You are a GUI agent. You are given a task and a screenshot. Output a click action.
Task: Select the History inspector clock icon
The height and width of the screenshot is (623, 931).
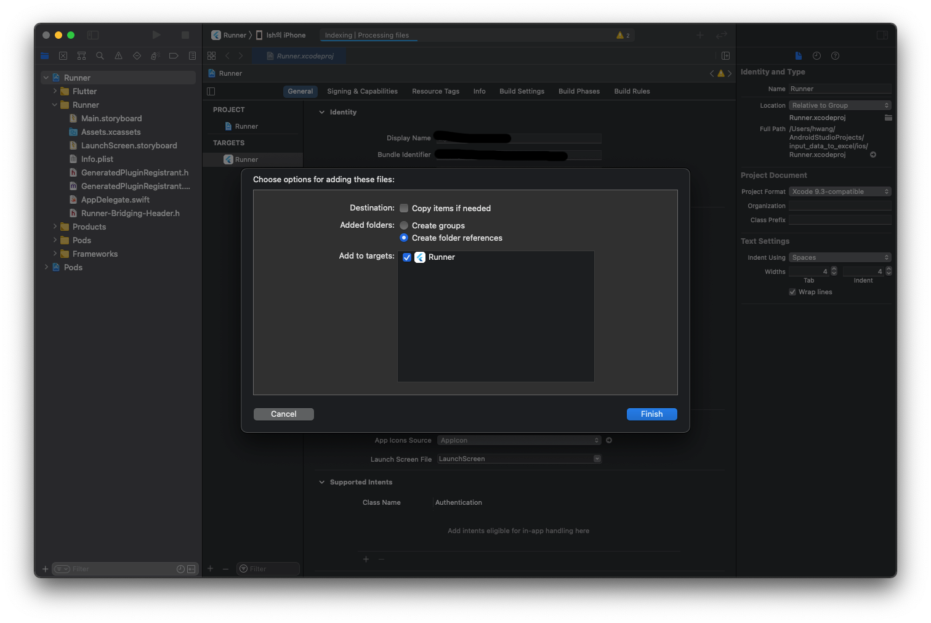pos(817,56)
